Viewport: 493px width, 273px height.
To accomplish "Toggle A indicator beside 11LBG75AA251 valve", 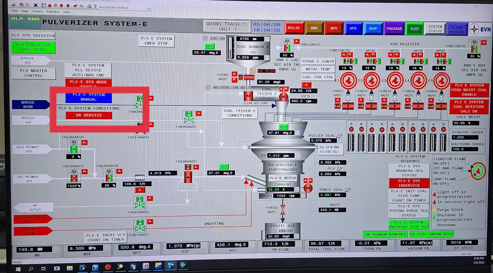I will [x=150, y=221].
